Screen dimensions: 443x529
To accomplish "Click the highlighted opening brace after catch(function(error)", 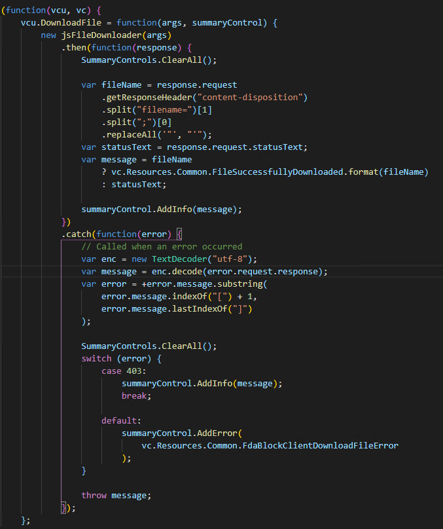I will (x=179, y=234).
